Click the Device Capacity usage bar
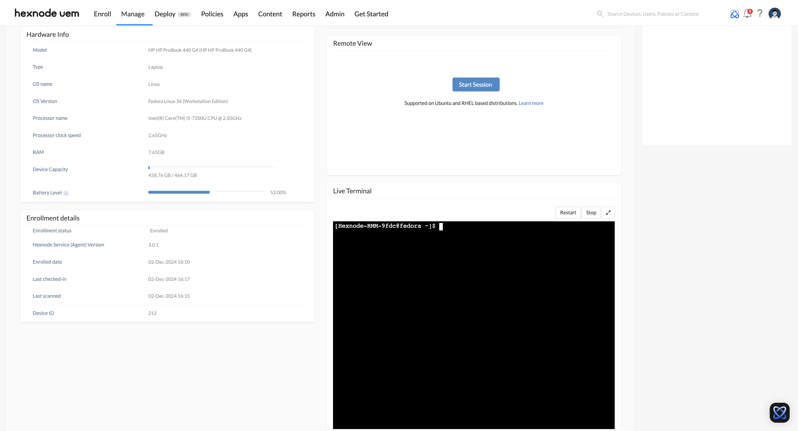Screen dimensions: 798x431 [211, 167]
